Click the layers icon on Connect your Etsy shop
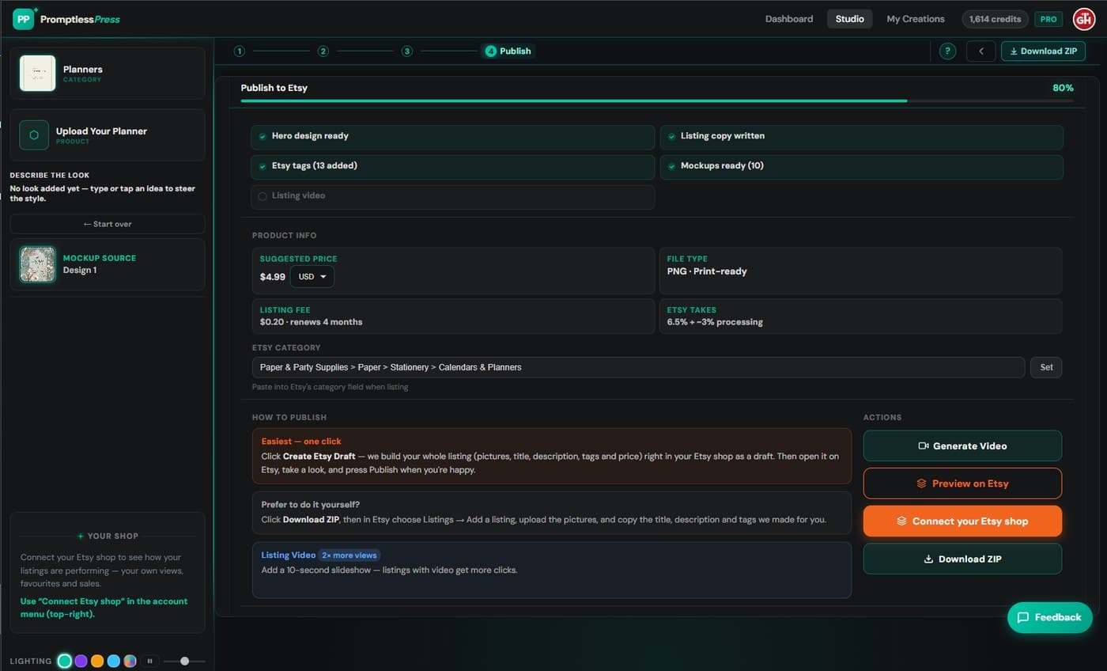The height and width of the screenshot is (671, 1107). (902, 521)
